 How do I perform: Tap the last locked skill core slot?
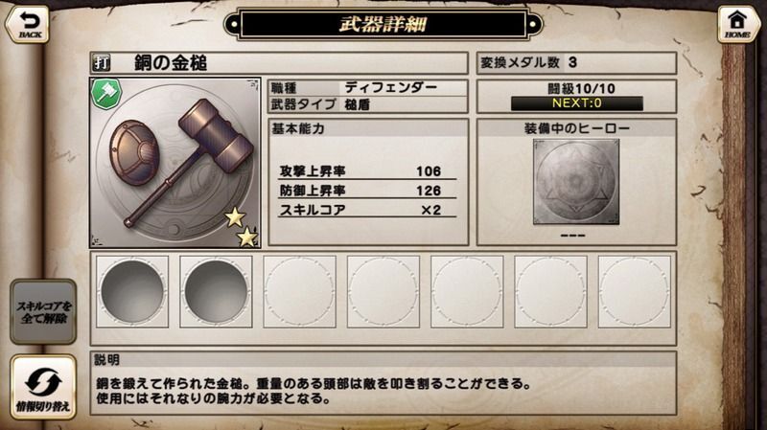[x=635, y=292]
